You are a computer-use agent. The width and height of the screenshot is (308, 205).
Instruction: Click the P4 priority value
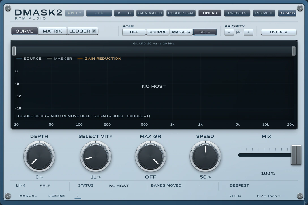coord(239,32)
